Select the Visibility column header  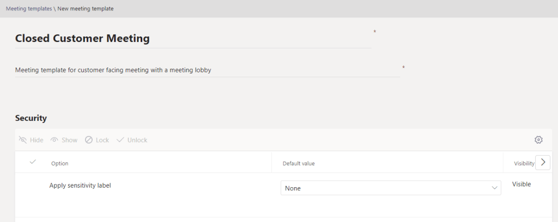(x=523, y=163)
